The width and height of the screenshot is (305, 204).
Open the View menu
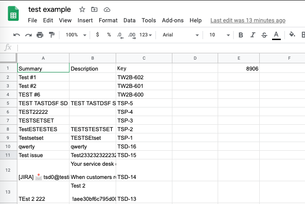coord(65,20)
